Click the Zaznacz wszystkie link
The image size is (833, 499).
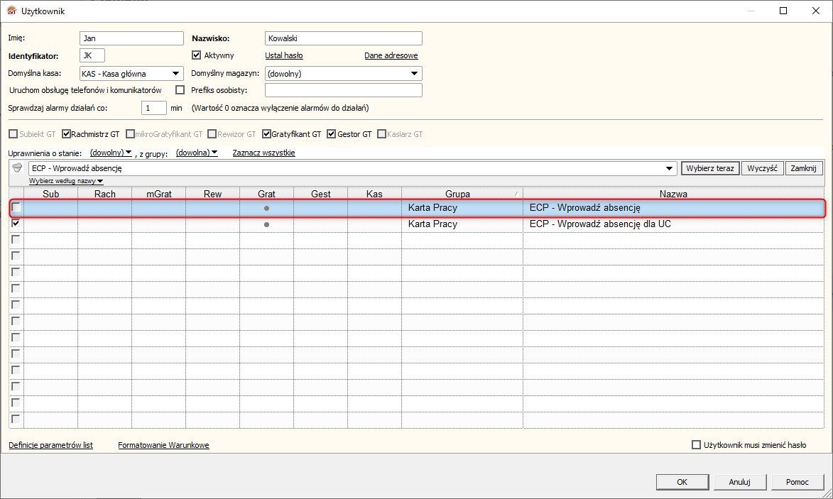[263, 153]
